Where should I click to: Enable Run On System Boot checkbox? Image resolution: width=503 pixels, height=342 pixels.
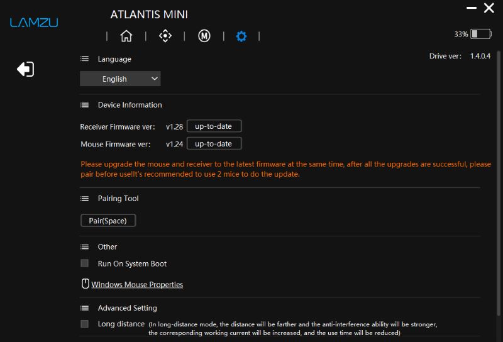coord(85,263)
